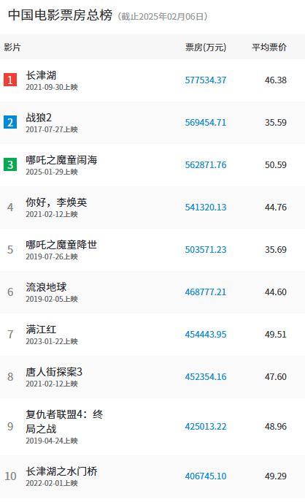
Task: Click rank number 8
Action: click(x=10, y=377)
